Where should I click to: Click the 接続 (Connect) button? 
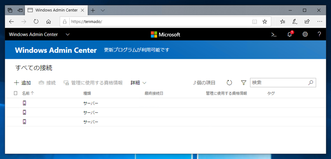[47, 83]
